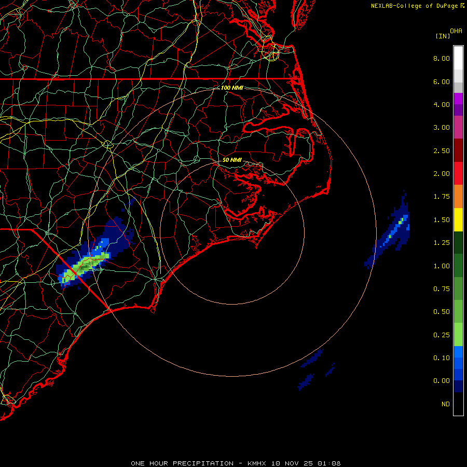This screenshot has width=467, height=467.
Task: Click the yellow 1.50 legend swatch
Action: 458,219
